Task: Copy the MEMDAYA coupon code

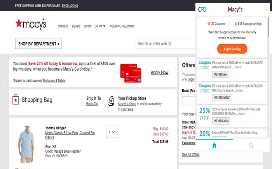Action: click(x=220, y=75)
